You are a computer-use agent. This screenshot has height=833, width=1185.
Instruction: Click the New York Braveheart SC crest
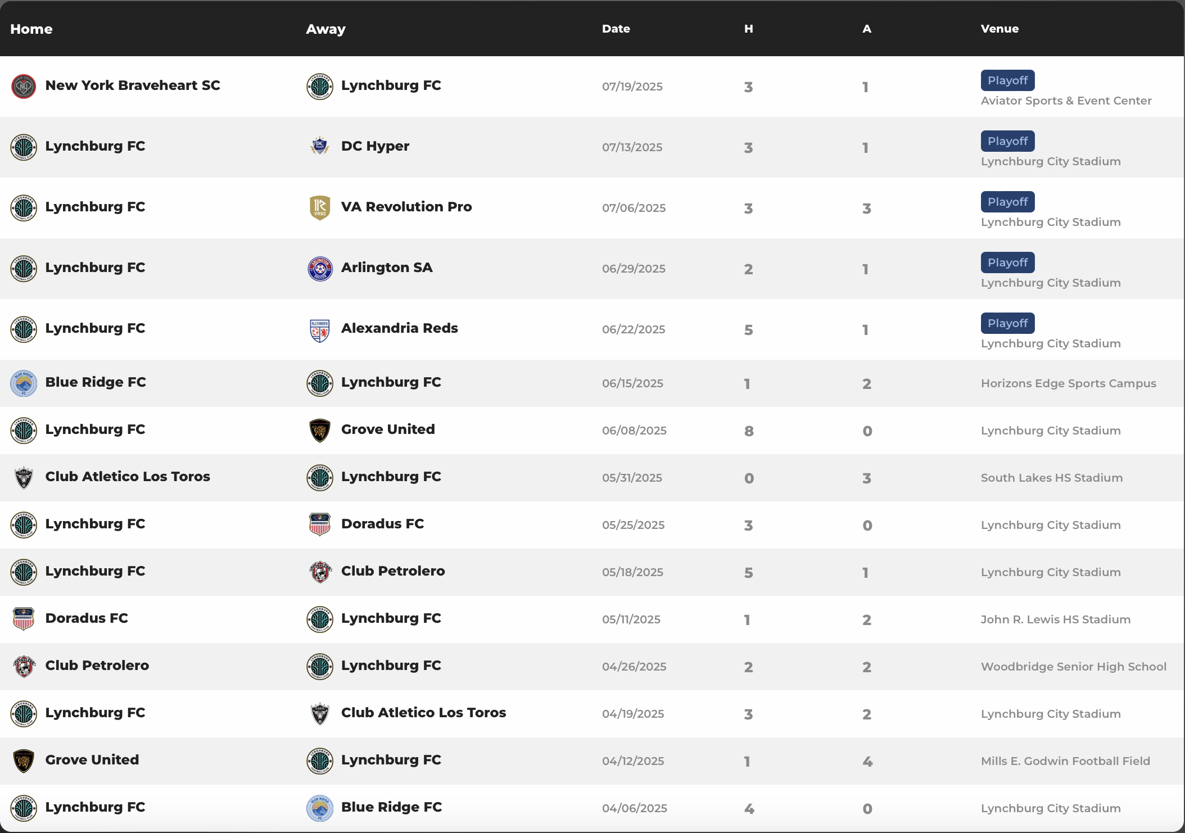click(x=24, y=87)
